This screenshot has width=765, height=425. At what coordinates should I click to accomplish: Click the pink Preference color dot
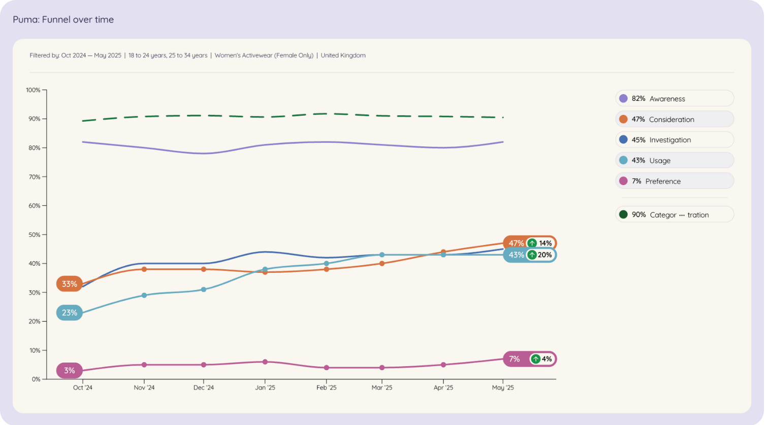coord(623,181)
